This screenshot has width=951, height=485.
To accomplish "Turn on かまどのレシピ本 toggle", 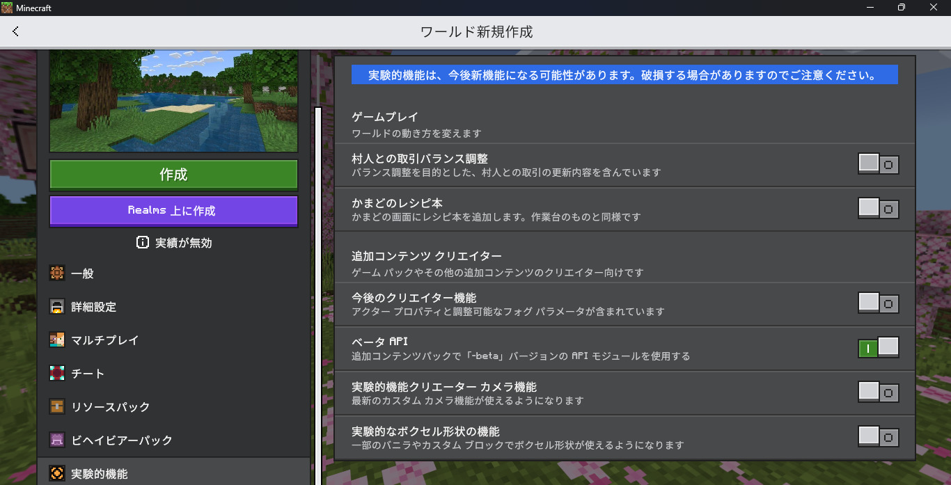I will coord(878,209).
